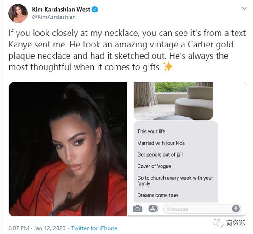
Task: Tap the App Store icon in iMessage bar
Action: tap(153, 209)
